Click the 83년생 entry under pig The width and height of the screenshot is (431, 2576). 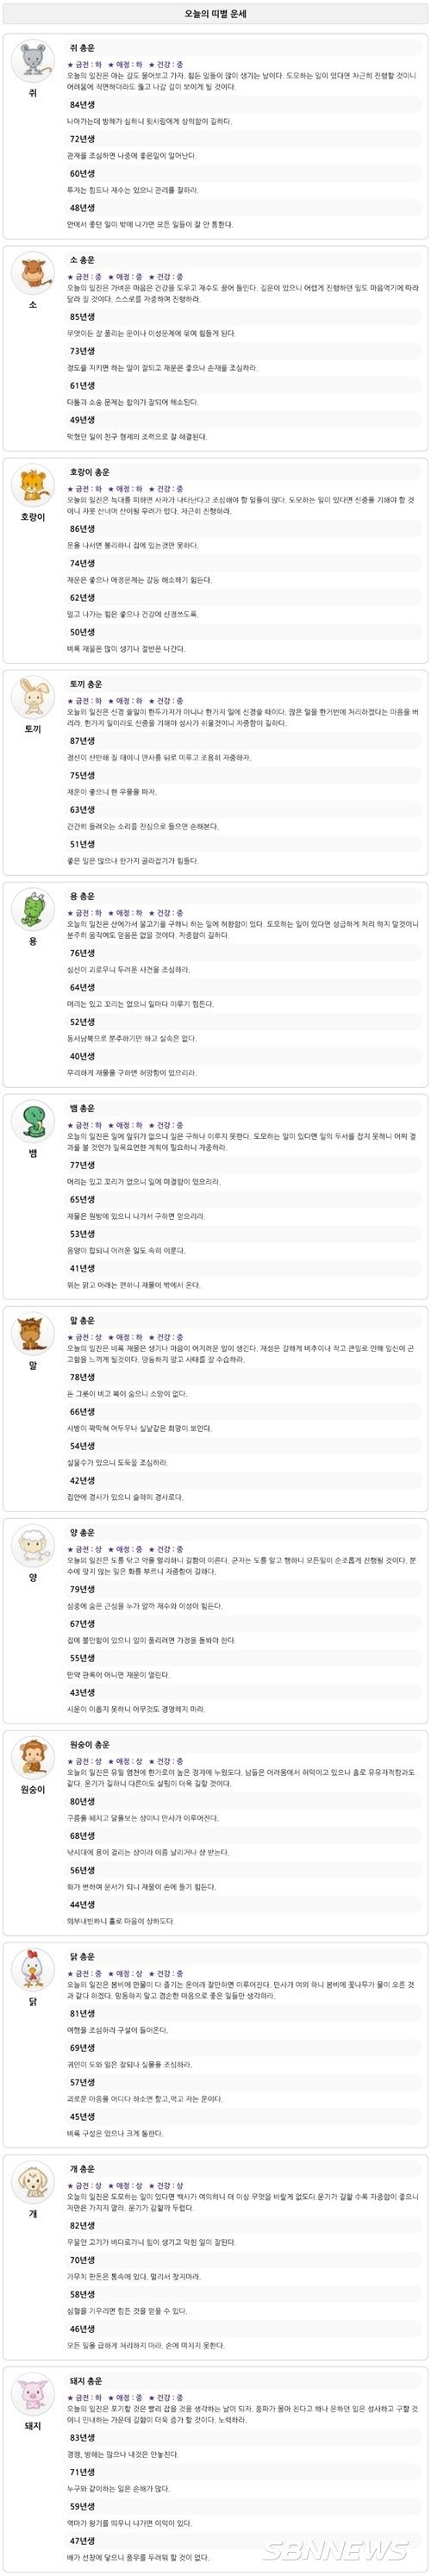point(82,2437)
